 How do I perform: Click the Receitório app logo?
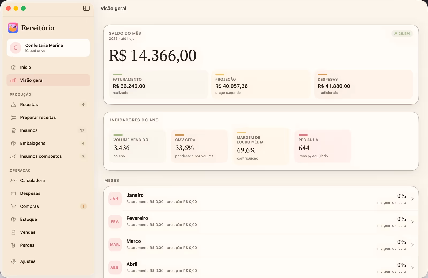(13, 28)
